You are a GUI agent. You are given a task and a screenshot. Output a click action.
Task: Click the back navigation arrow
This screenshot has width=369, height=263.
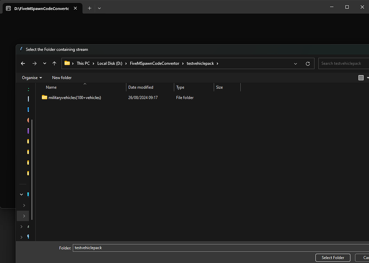(23, 63)
